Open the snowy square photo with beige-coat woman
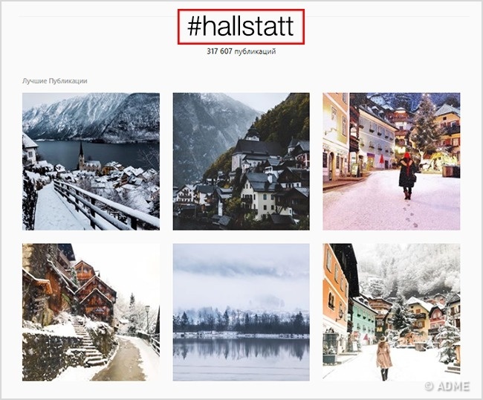This screenshot has height=400, width=483. pyautogui.click(x=392, y=312)
